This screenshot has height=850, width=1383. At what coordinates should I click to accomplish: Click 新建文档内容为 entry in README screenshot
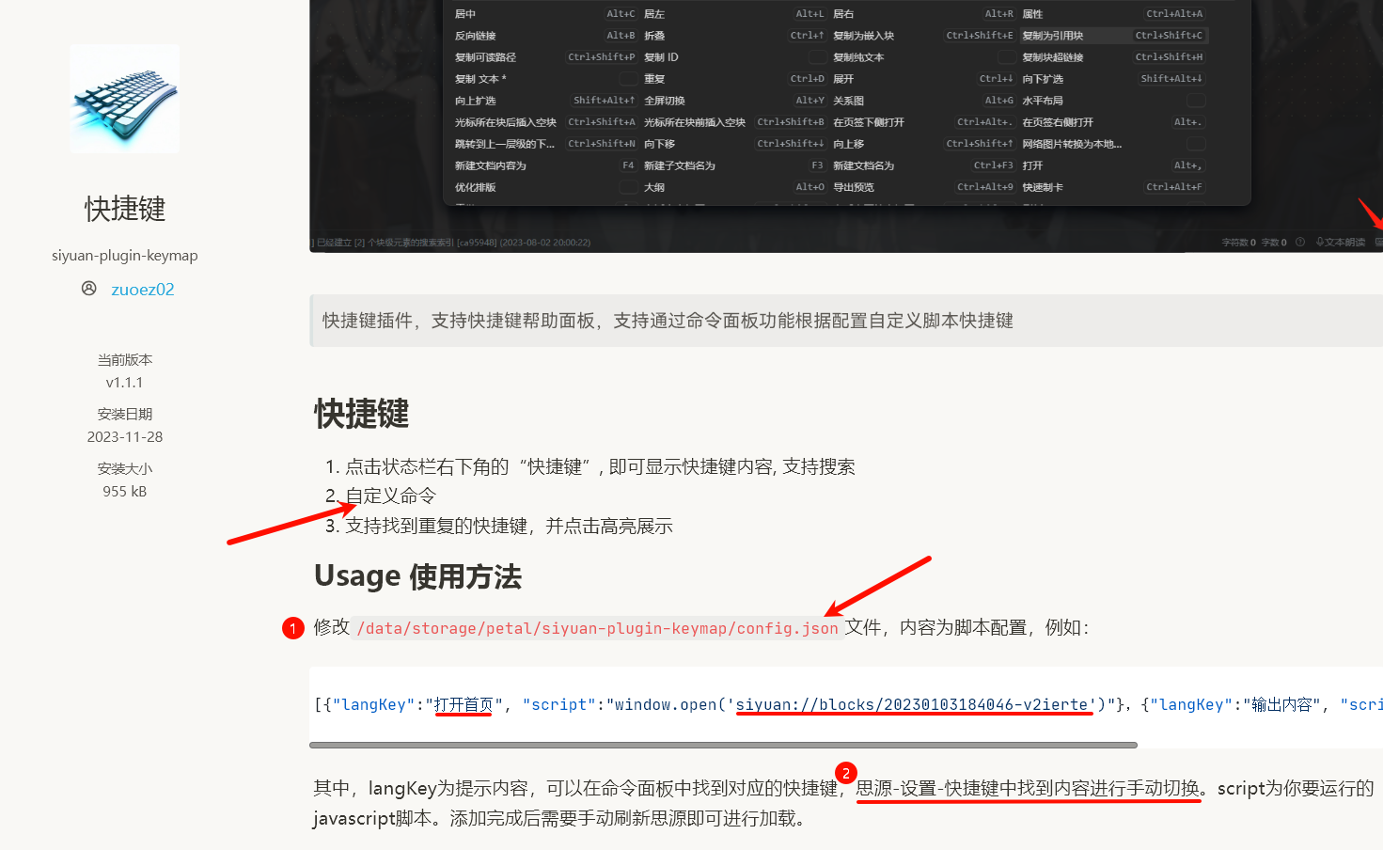(x=491, y=165)
